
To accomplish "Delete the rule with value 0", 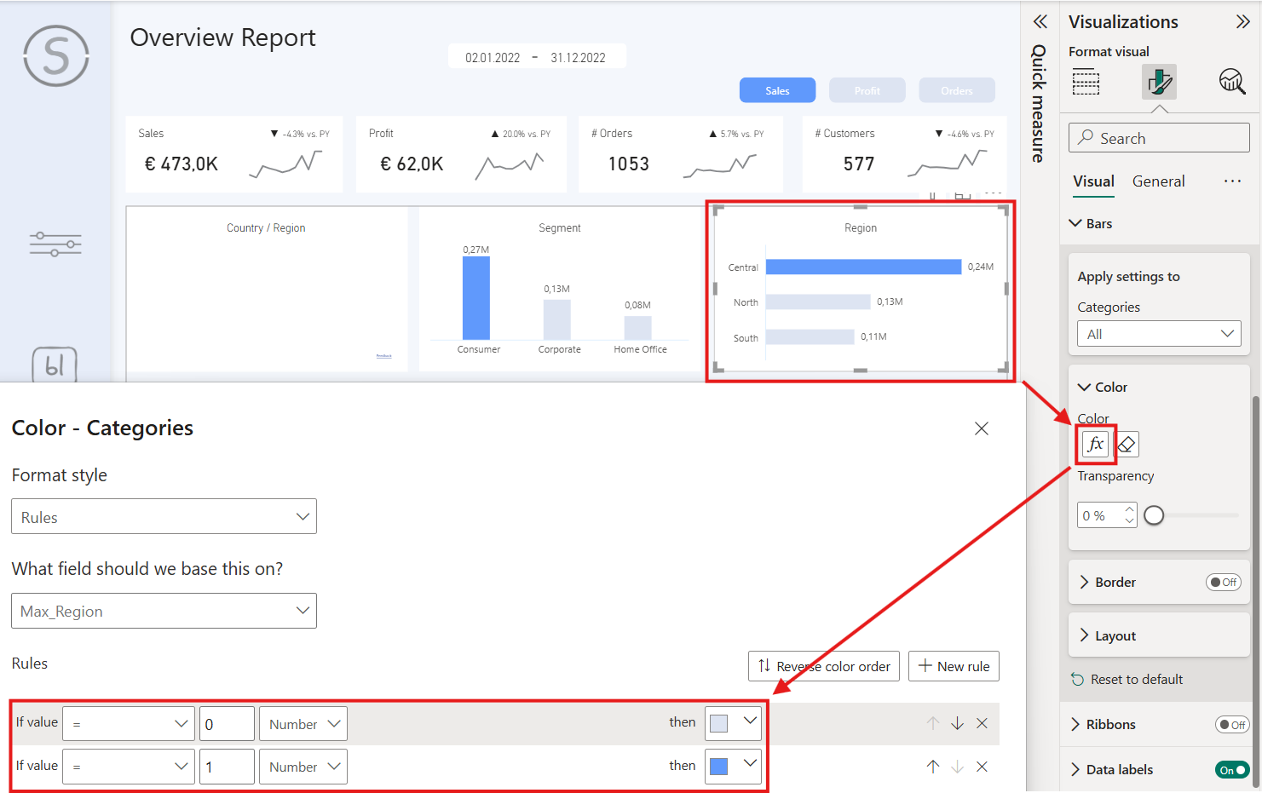I will tap(982, 723).
